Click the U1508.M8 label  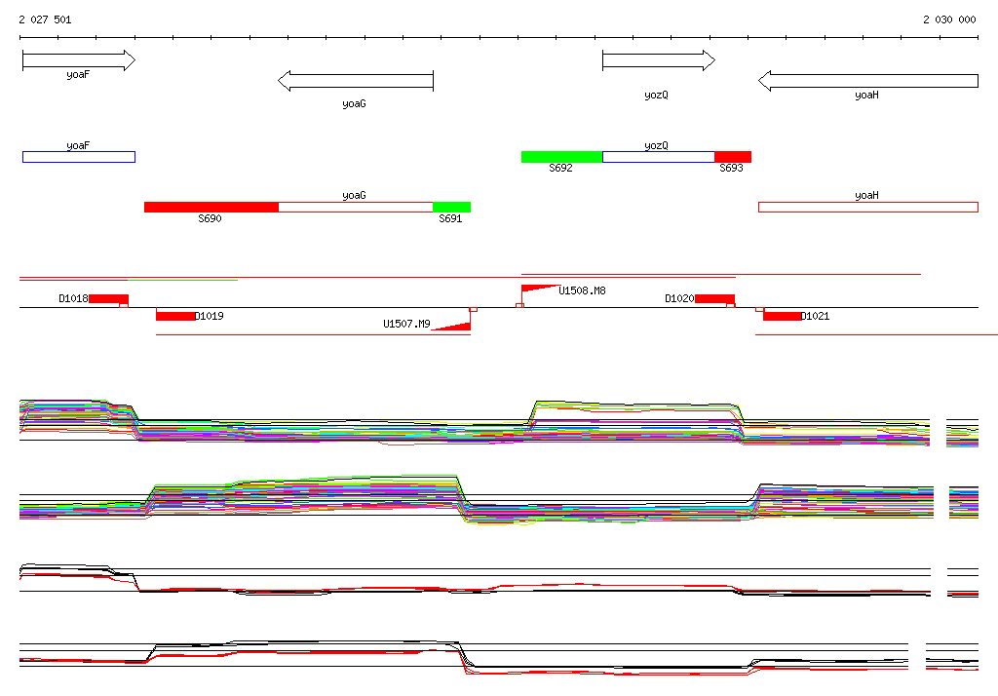click(583, 290)
